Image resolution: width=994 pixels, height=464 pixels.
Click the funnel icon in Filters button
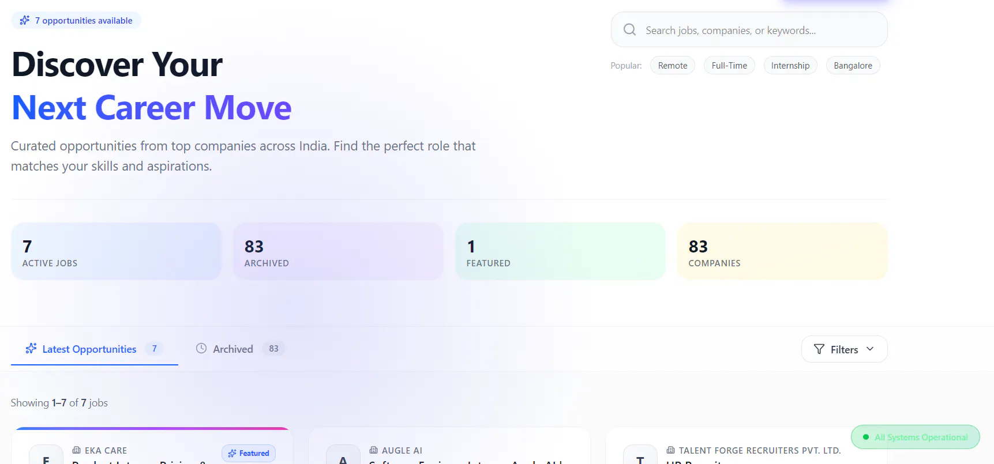click(819, 349)
